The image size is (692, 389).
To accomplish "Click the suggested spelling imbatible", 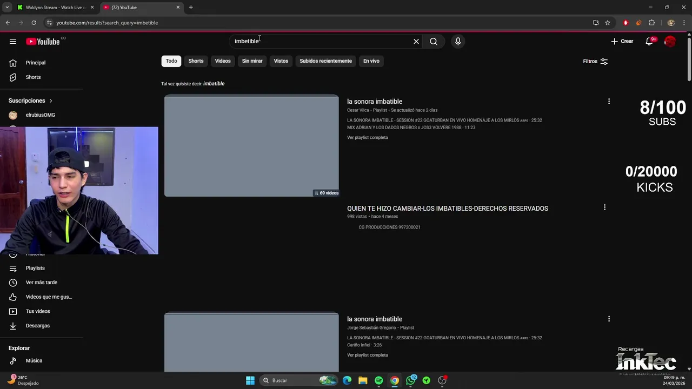I will point(214,84).
